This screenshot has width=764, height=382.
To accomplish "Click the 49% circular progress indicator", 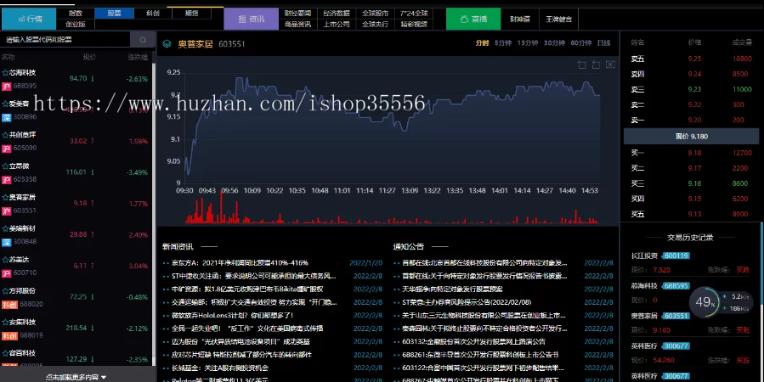I will 705,301.
